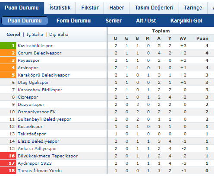Click the Utaş Uşakspor team name
Image resolution: width=214 pixels, height=176 pixels.
point(33,83)
